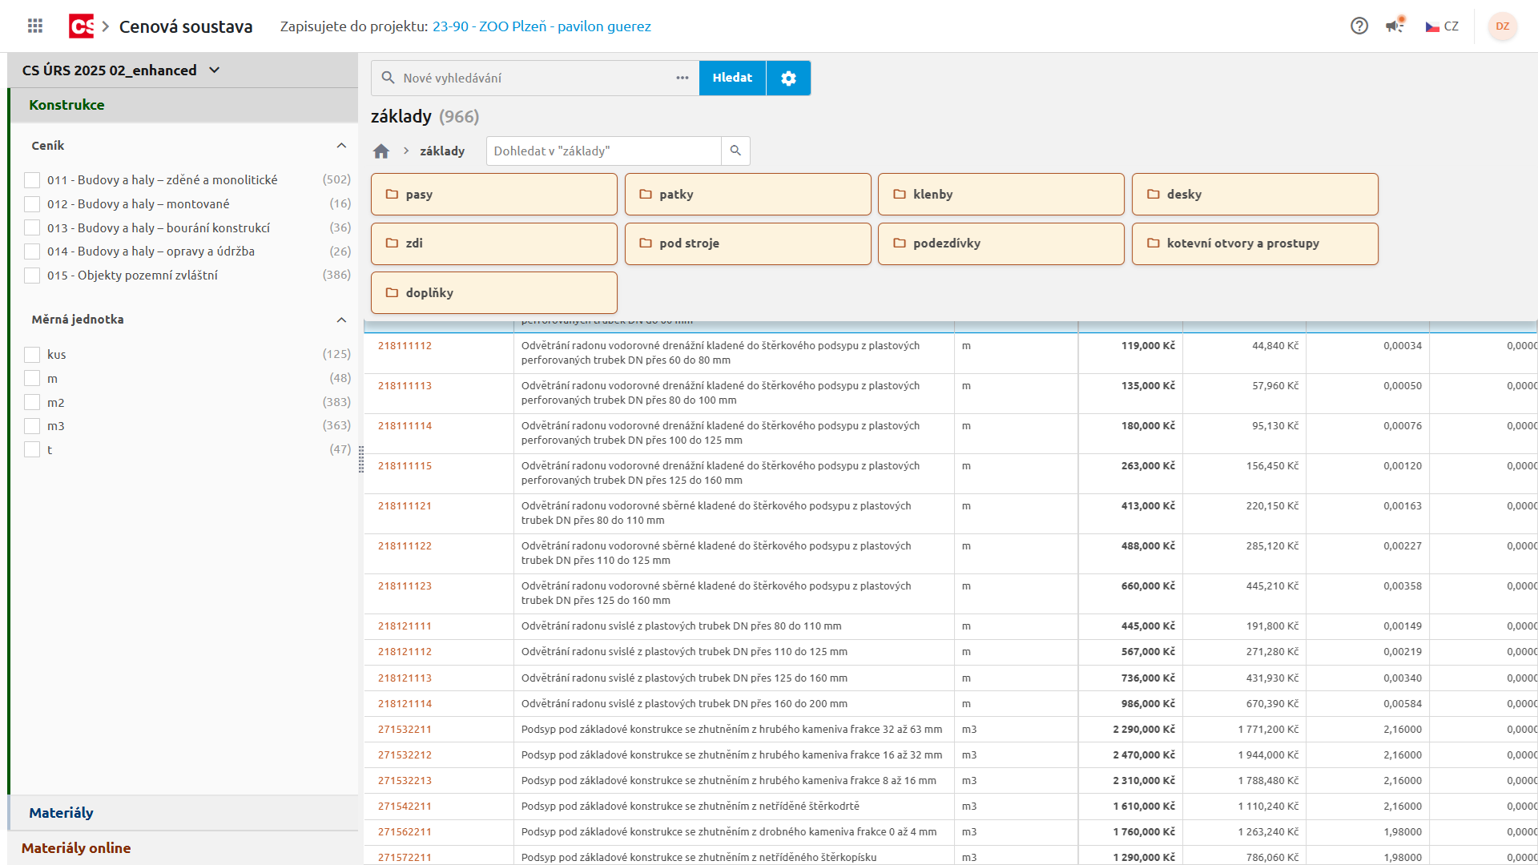Click the CS logo icon
1538x865 pixels.
[81, 26]
